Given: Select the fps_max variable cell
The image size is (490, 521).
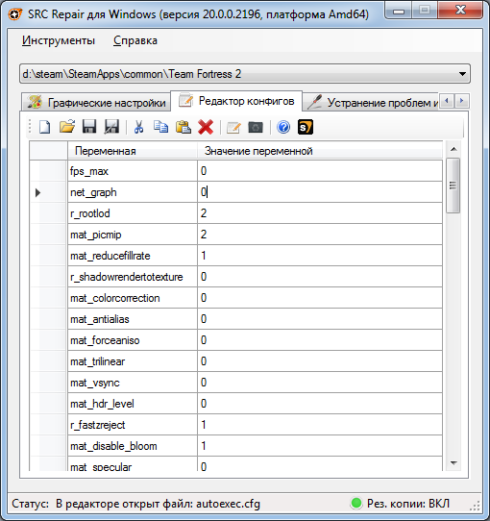Looking at the screenshot, I should point(133,171).
